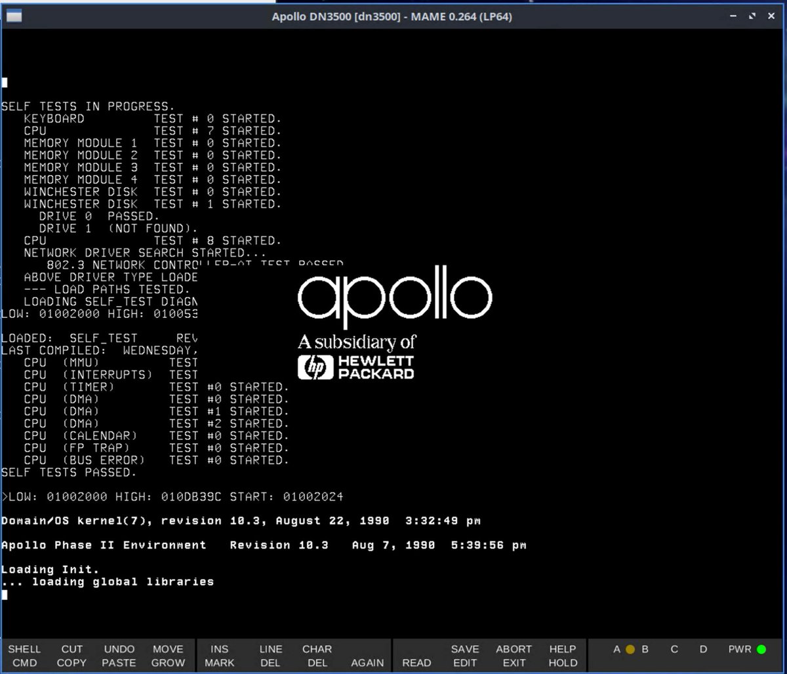Click the green PWR power LED
The width and height of the screenshot is (787, 674).
point(761,650)
